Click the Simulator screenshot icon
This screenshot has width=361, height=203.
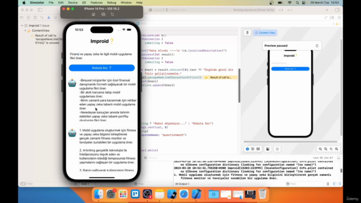[103, 14]
